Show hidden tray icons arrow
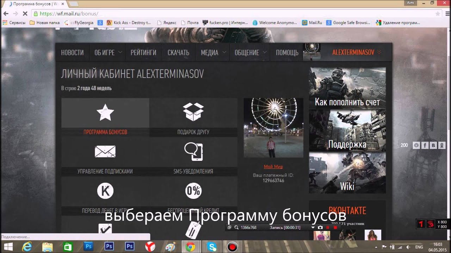Image resolution: width=451 pixels, height=253 pixels. pyautogui.click(x=376, y=247)
